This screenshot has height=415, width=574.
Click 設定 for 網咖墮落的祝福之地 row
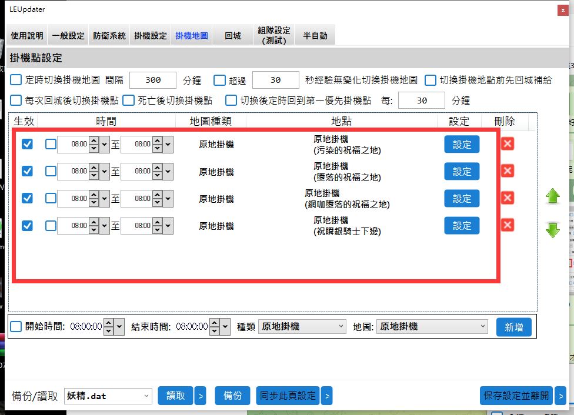point(462,198)
